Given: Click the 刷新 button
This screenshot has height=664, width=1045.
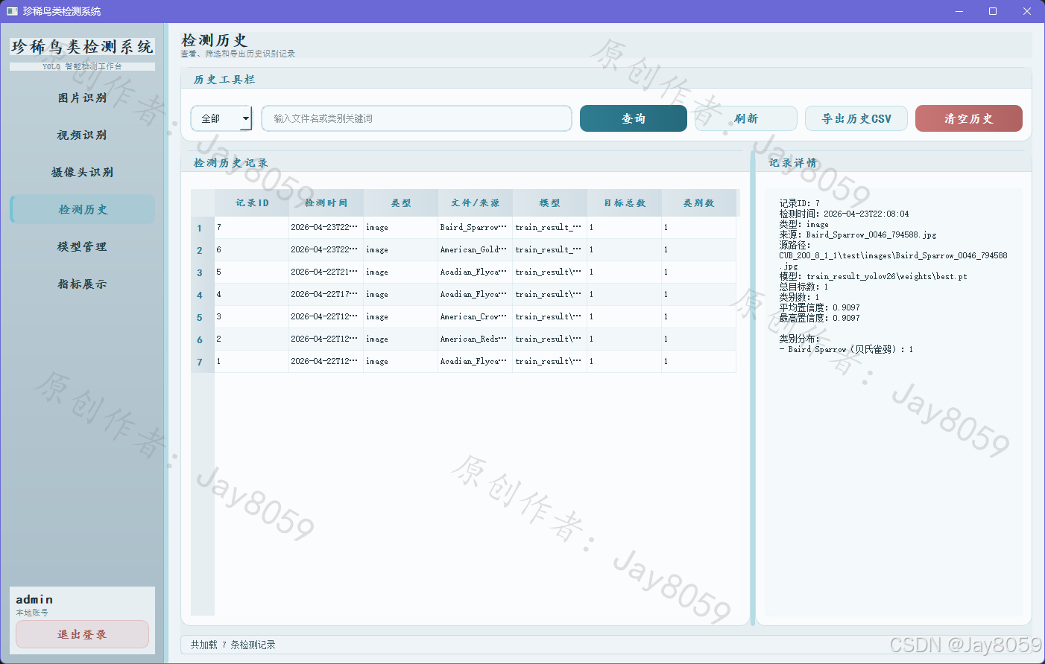Looking at the screenshot, I should [746, 118].
